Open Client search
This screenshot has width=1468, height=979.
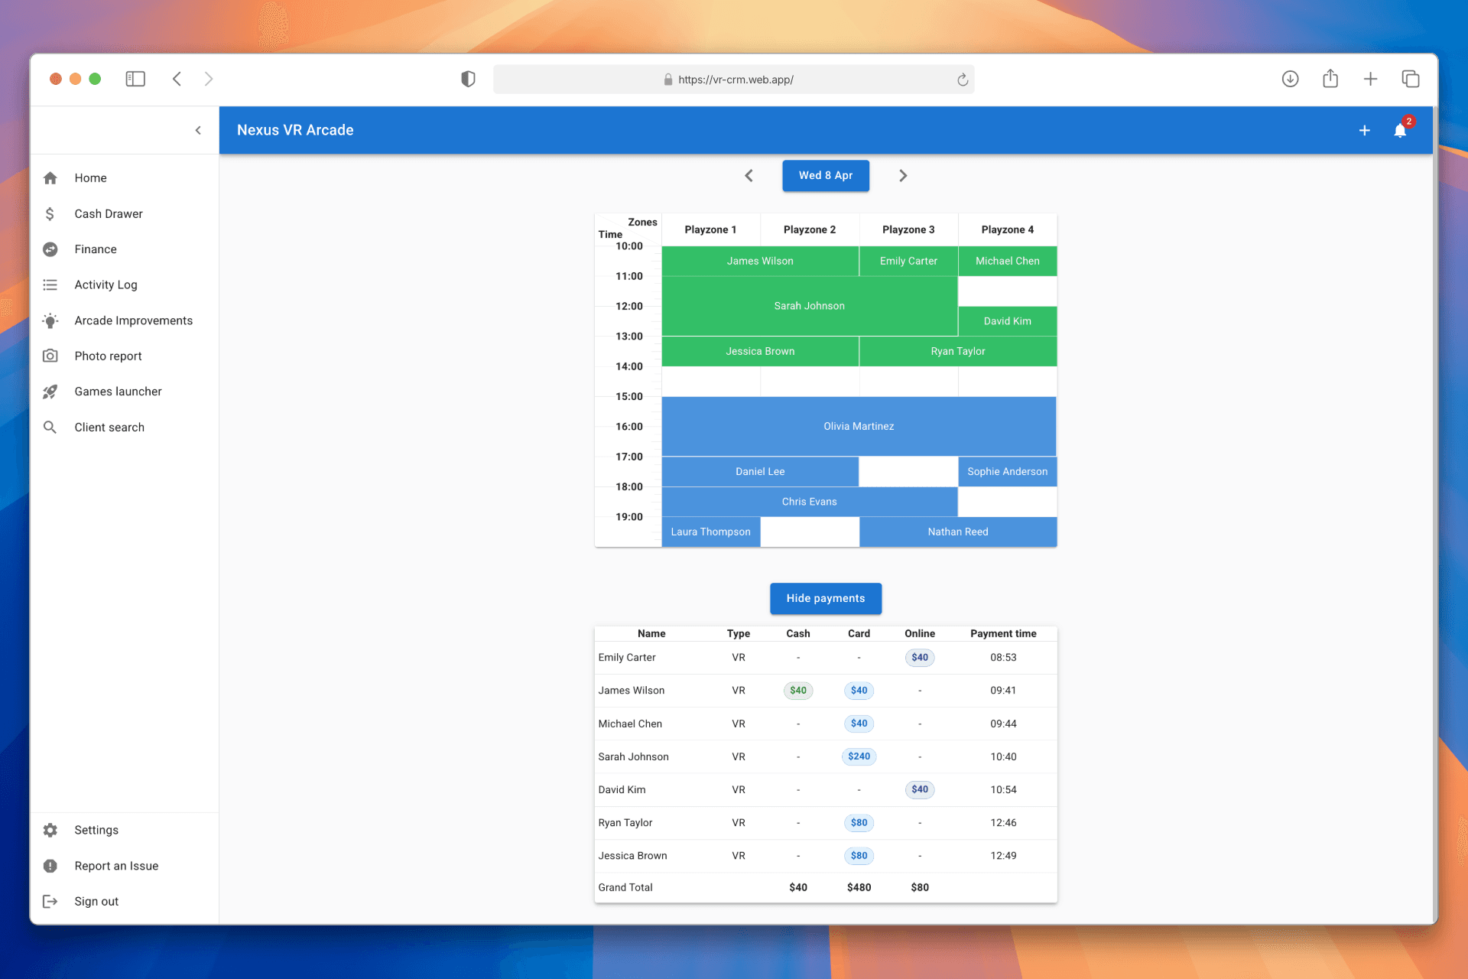(109, 427)
